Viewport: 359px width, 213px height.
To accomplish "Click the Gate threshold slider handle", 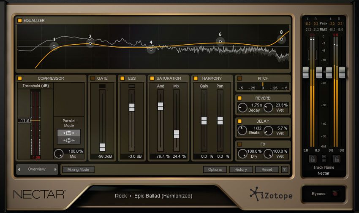I will (x=102, y=147).
